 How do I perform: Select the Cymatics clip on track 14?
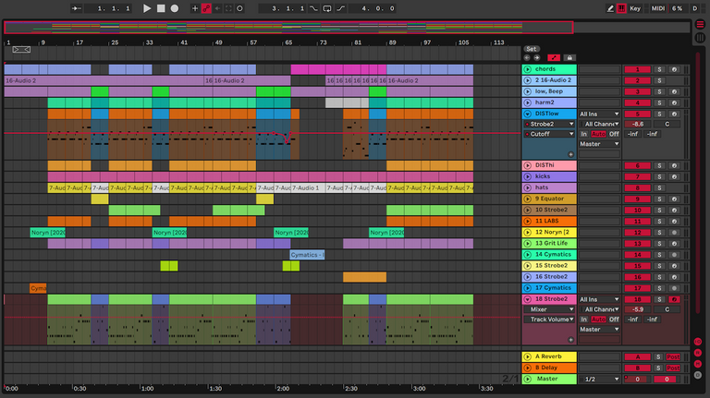click(307, 255)
